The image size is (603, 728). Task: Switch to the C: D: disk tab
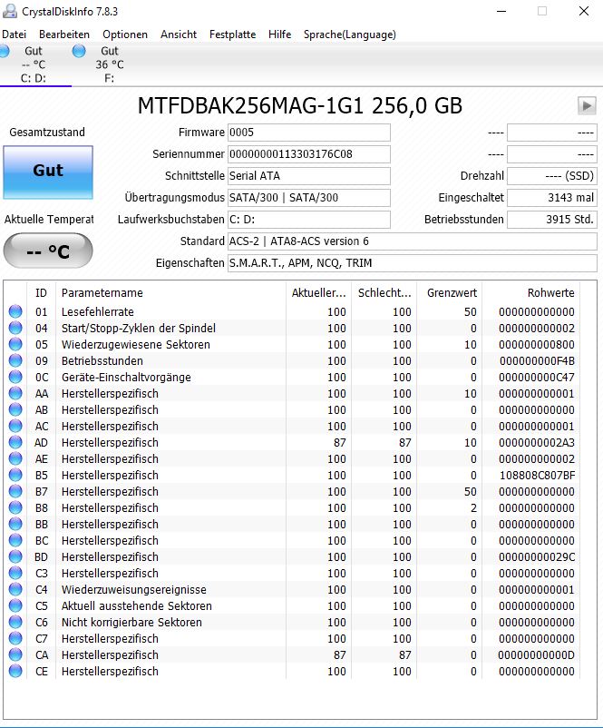pyautogui.click(x=34, y=64)
